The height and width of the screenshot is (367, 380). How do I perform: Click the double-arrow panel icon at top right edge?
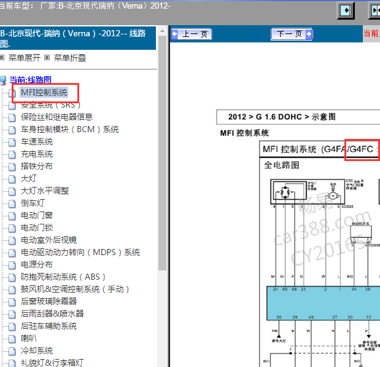(375, 10)
